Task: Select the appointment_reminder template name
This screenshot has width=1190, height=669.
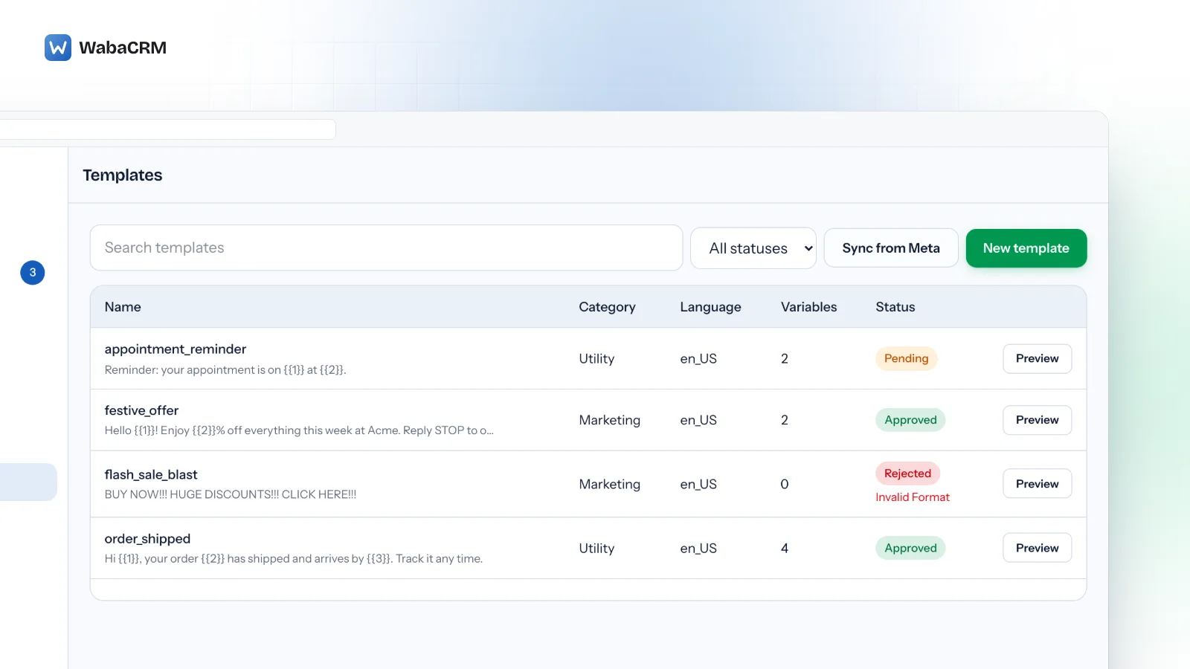Action: pyautogui.click(x=176, y=349)
